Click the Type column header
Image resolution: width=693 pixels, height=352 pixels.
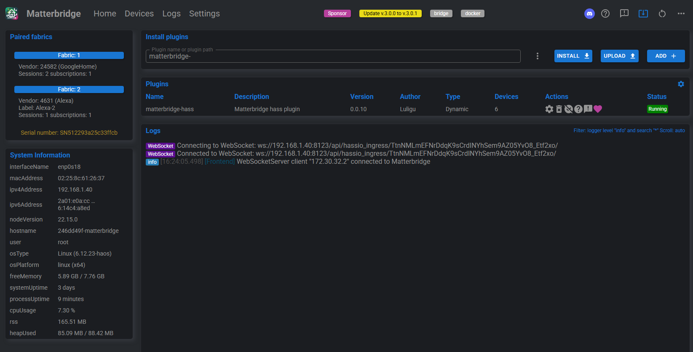point(453,97)
